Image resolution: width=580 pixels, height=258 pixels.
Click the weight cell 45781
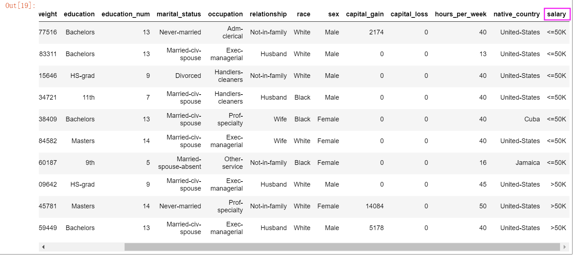(x=48, y=206)
